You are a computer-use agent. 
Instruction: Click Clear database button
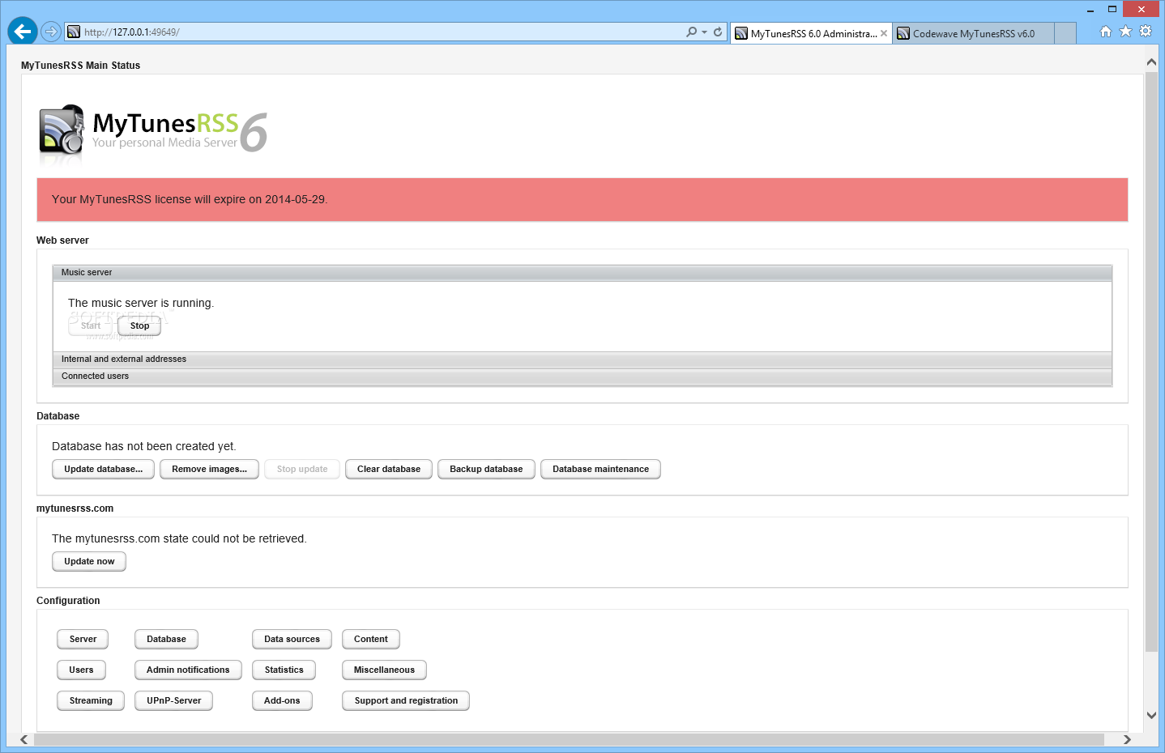tap(389, 470)
